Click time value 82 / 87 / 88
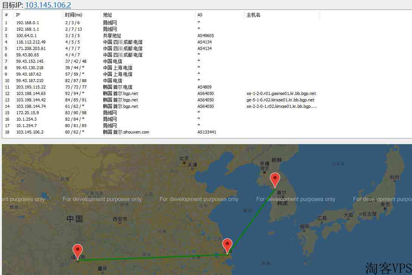412x275 pixels. click(x=76, y=81)
